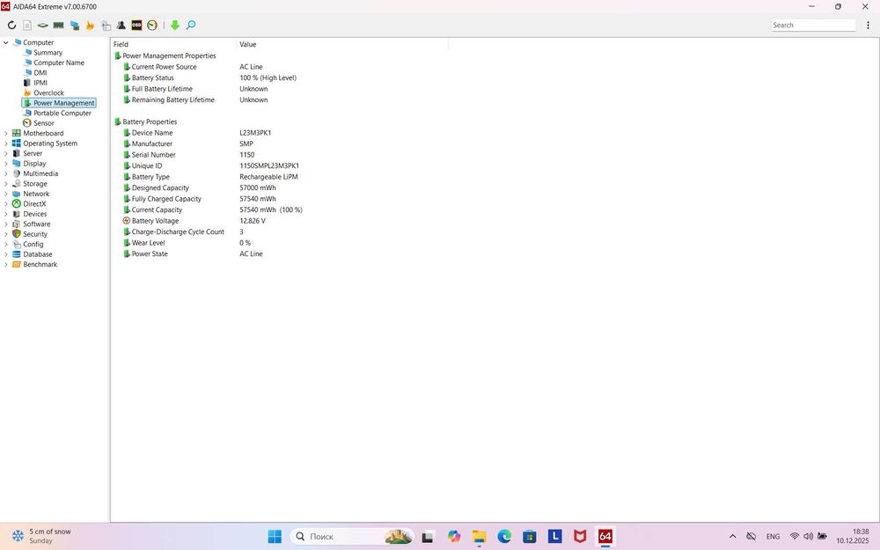Select the Designed Capacity row
Viewport: 880px width, 550px height.
coord(160,188)
